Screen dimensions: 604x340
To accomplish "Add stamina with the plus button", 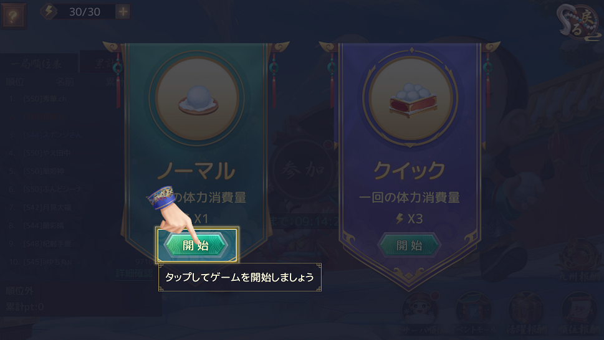I will pyautogui.click(x=123, y=12).
